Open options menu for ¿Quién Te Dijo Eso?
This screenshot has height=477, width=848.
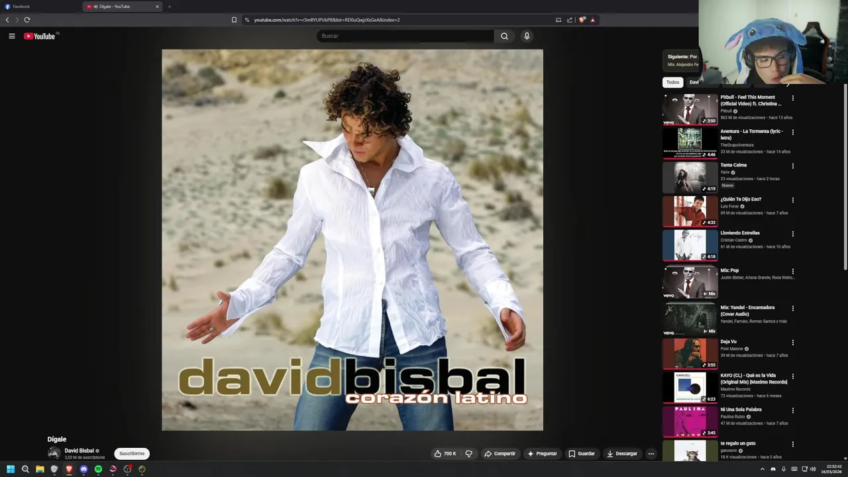pyautogui.click(x=792, y=200)
